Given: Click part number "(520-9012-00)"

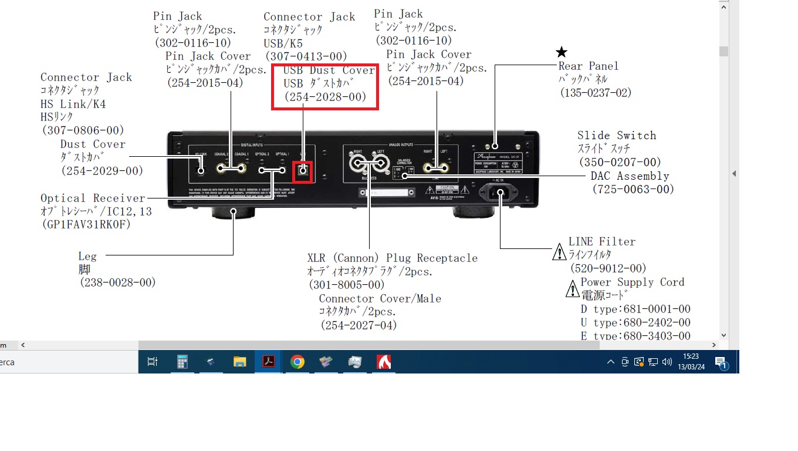Looking at the screenshot, I should tap(608, 268).
